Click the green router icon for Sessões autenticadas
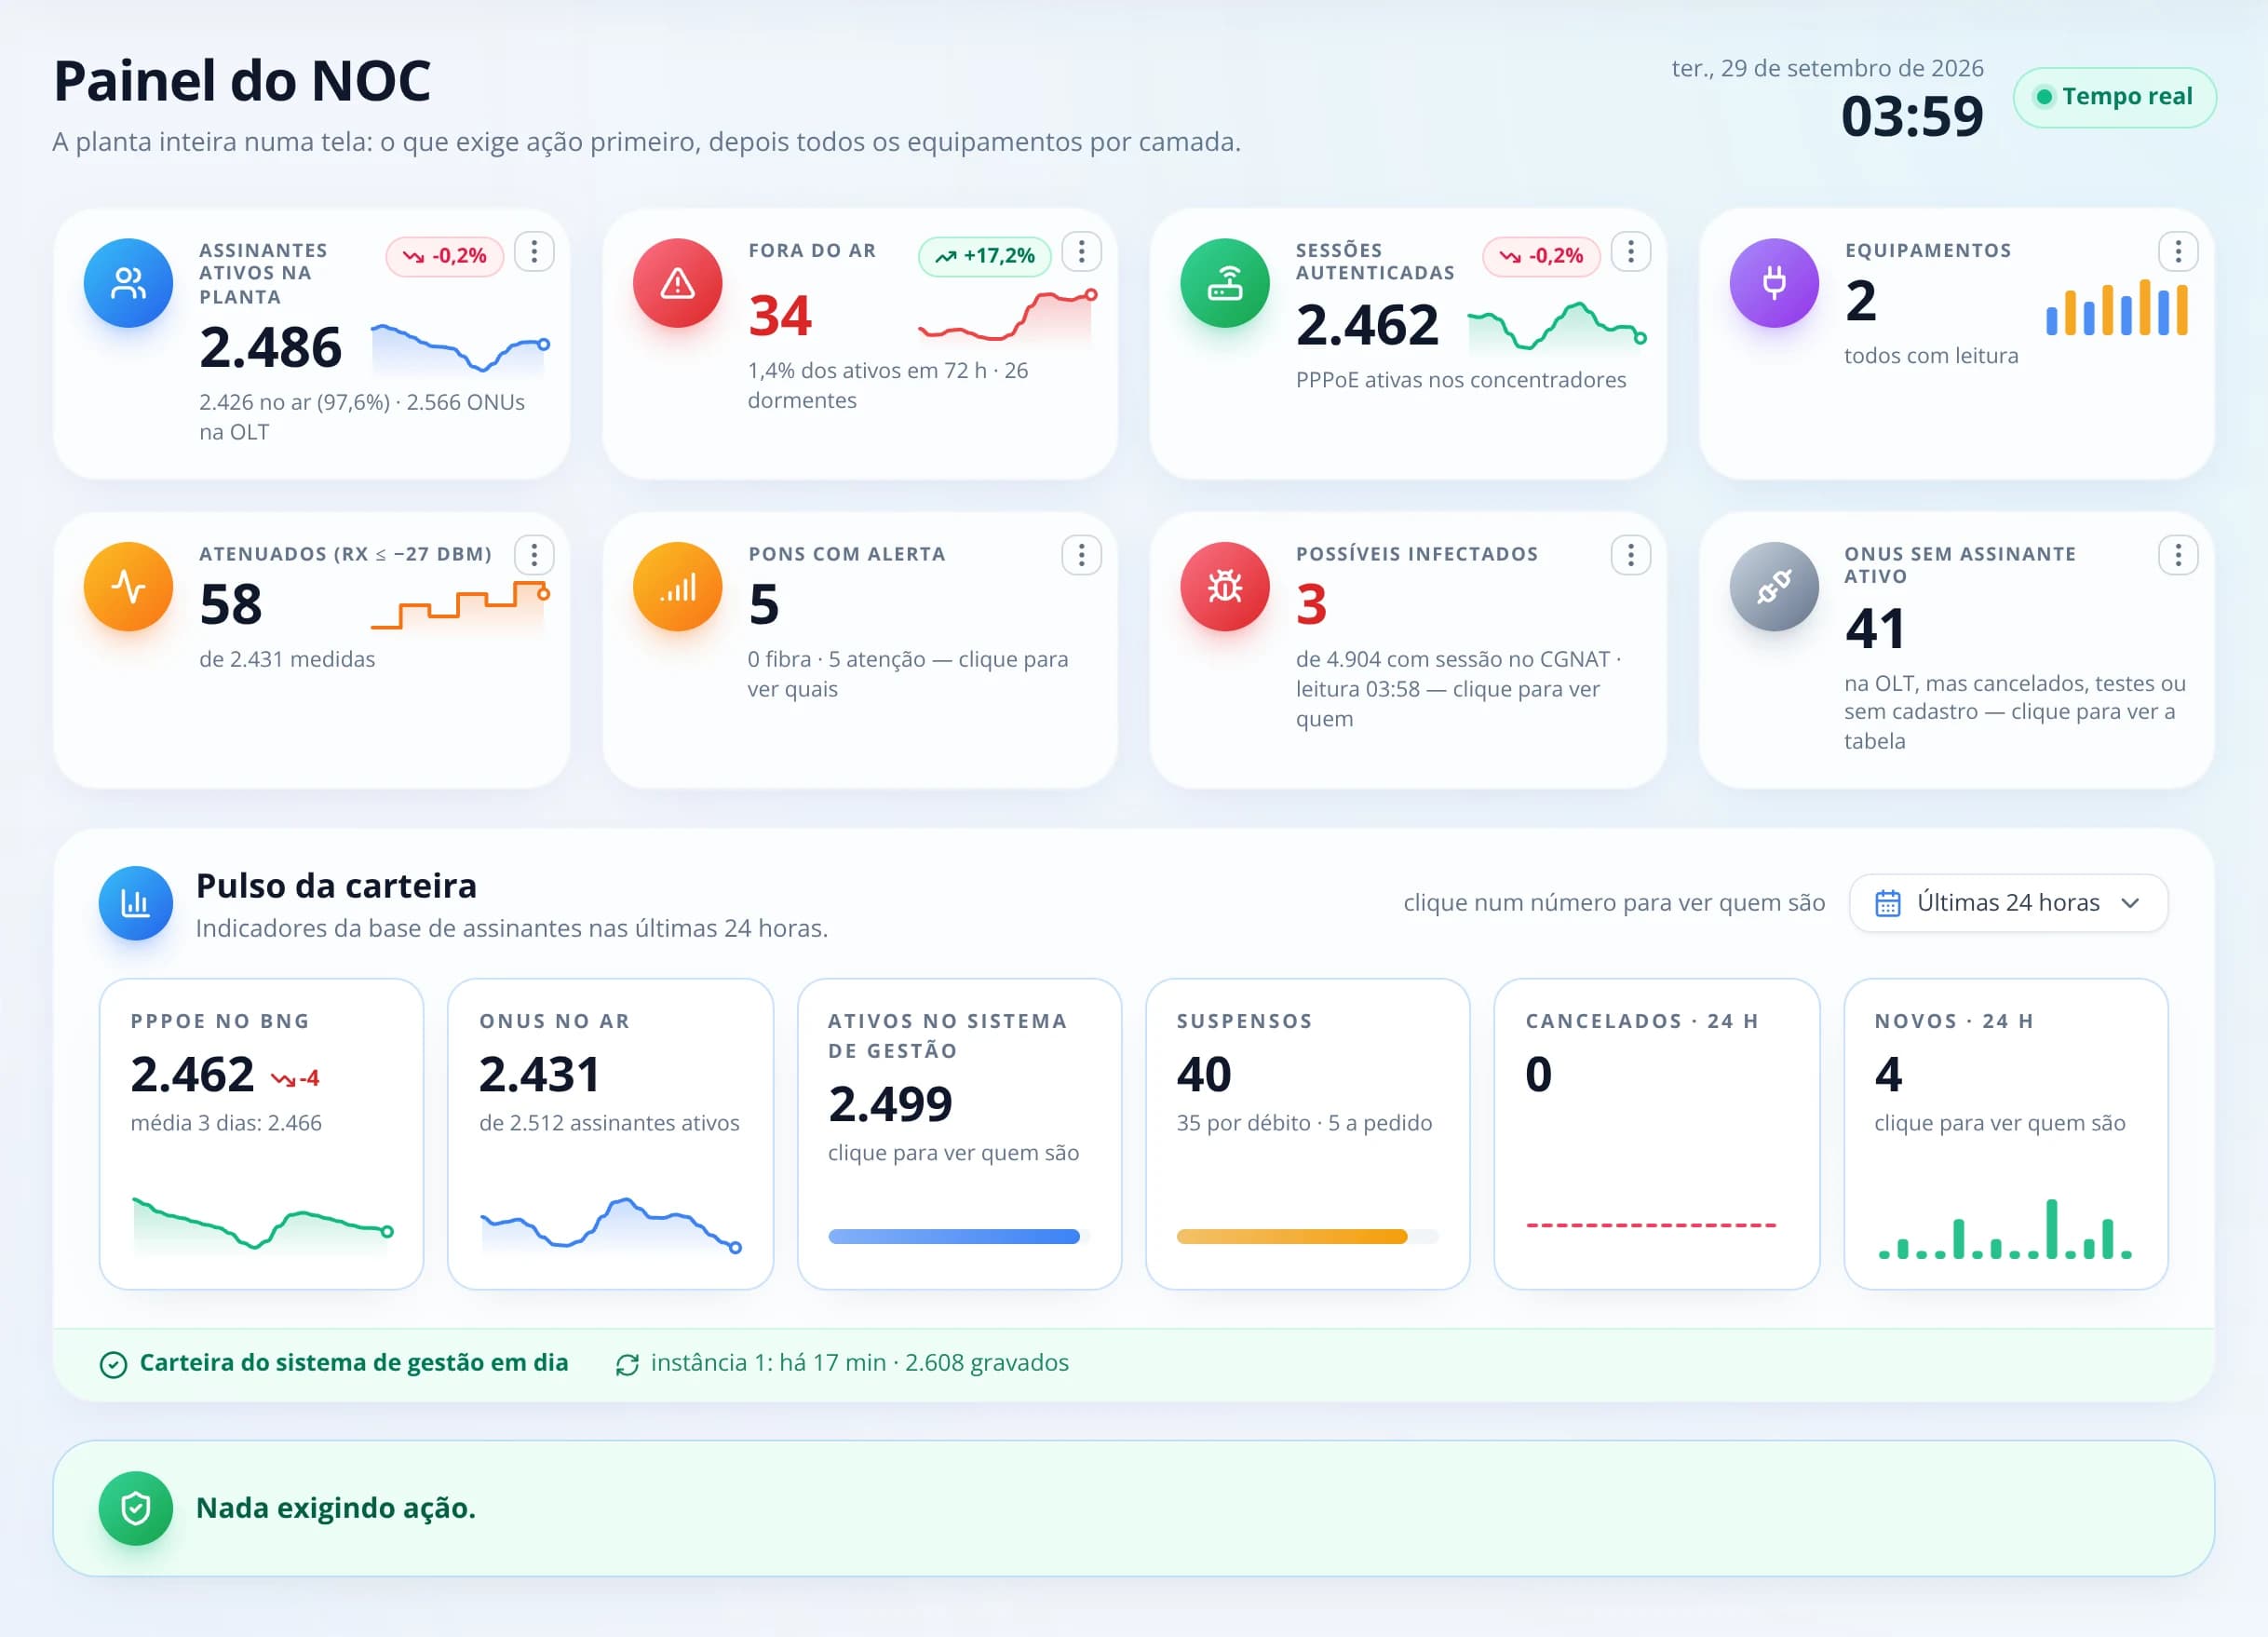2268x1637 pixels. [x=1225, y=283]
